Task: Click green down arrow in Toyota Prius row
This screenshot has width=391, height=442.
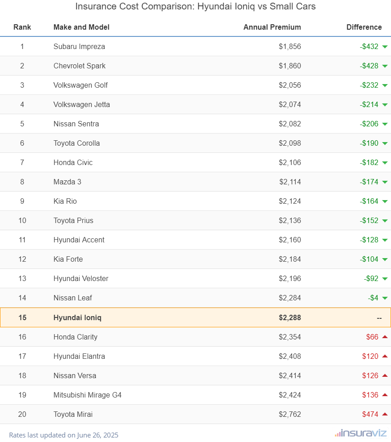Action: pyautogui.click(x=385, y=221)
